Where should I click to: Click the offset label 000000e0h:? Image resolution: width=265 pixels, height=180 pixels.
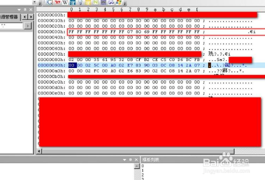point(51,93)
